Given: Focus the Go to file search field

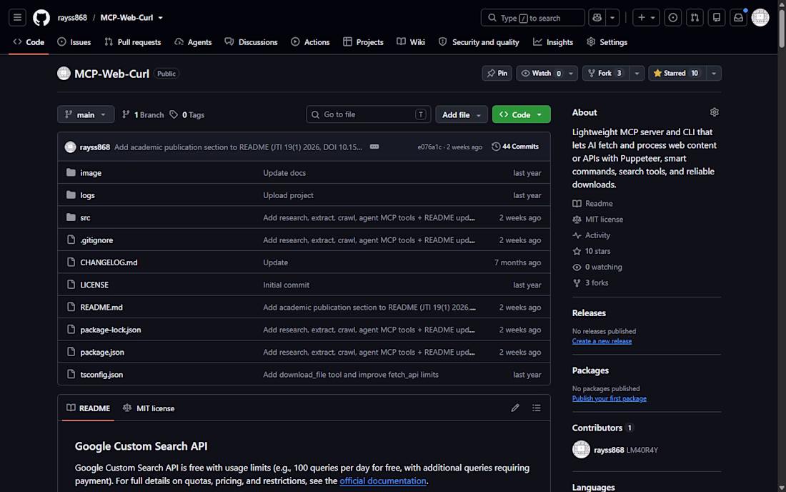Looking at the screenshot, I should tap(369, 114).
